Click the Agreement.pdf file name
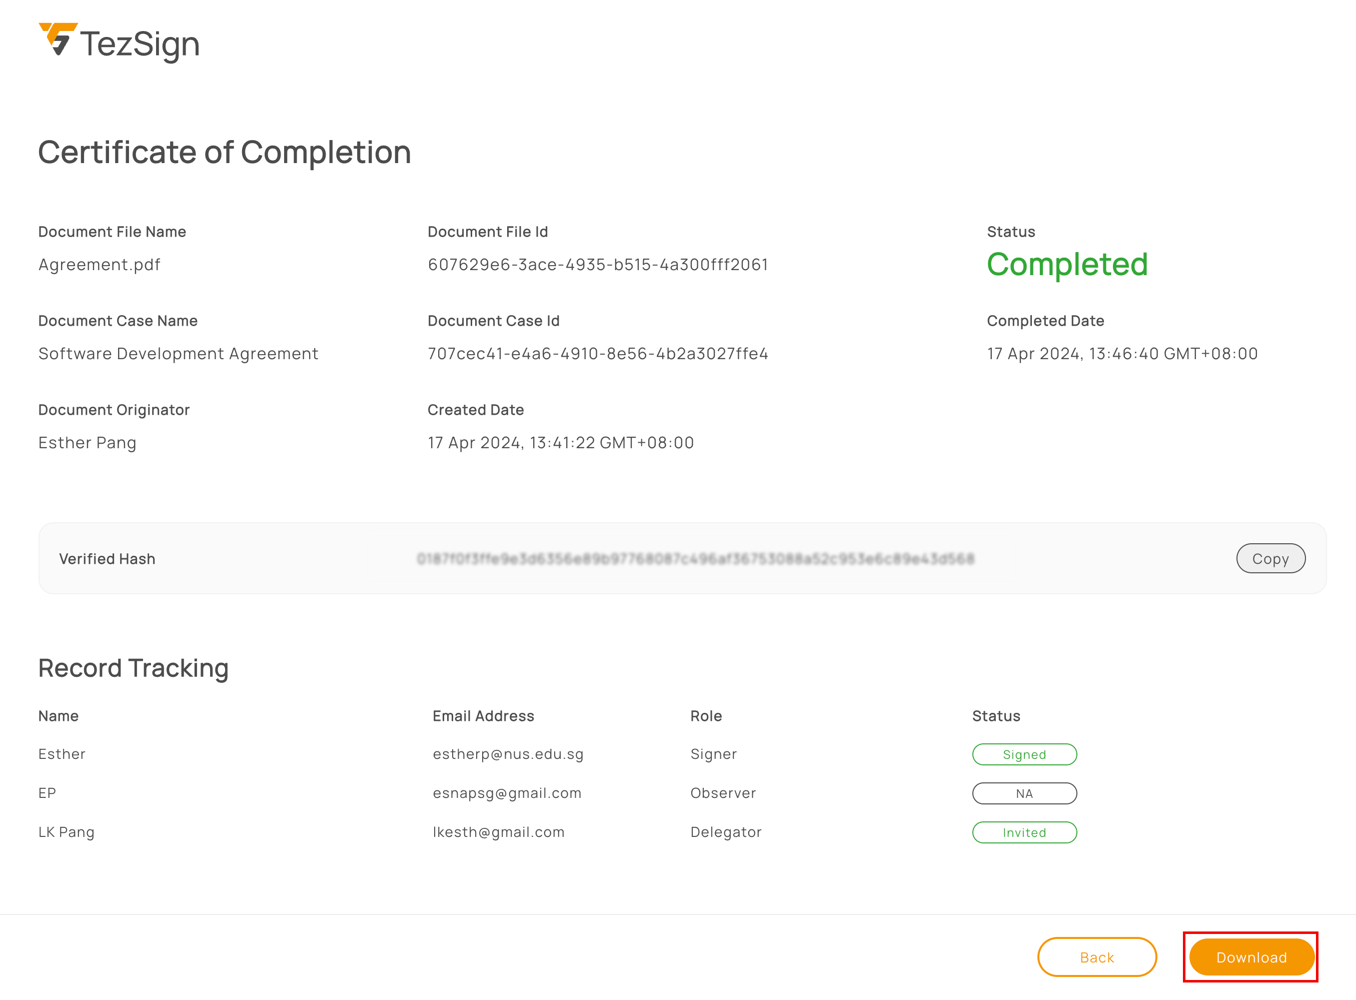 coord(99,265)
